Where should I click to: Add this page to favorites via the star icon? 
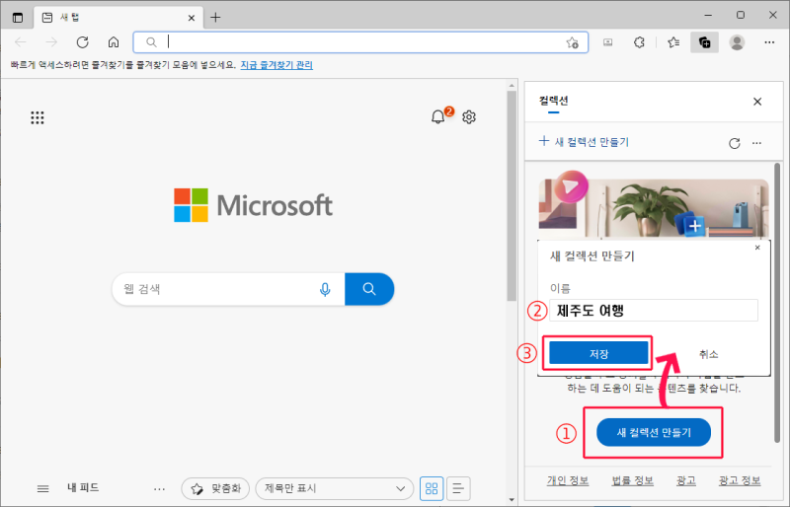573,42
